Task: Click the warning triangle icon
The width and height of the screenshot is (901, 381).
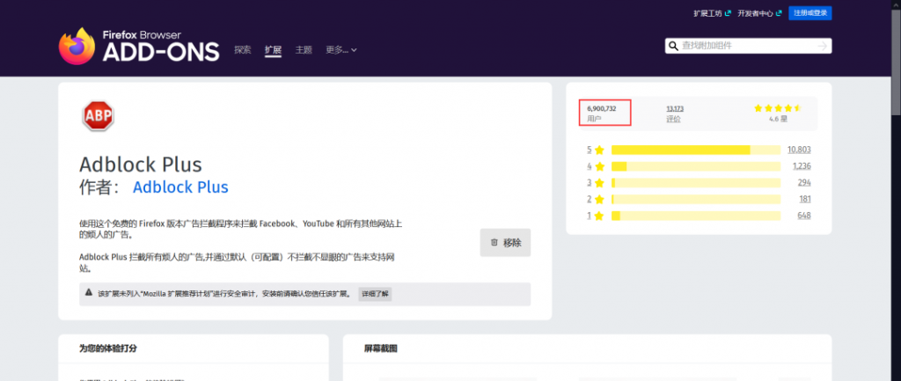Action: click(x=89, y=293)
